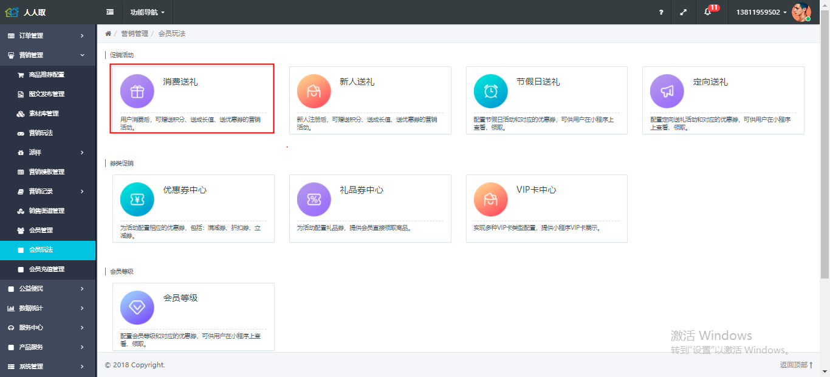Expand the 订单管理 sidebar chevron
Screen dimensions: 830x377
point(82,36)
